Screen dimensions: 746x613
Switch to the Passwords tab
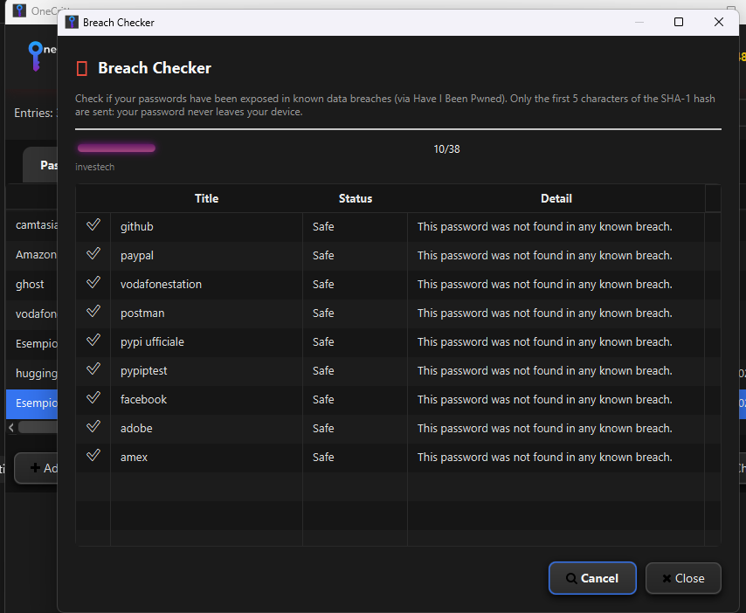coord(48,165)
